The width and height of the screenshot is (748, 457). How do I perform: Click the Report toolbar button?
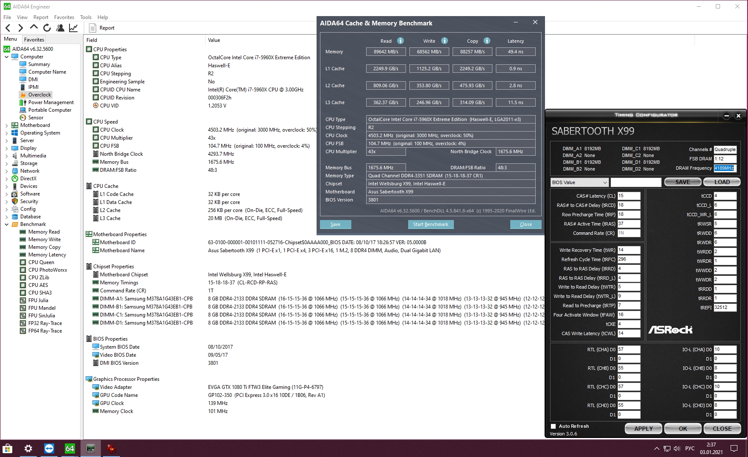point(102,28)
